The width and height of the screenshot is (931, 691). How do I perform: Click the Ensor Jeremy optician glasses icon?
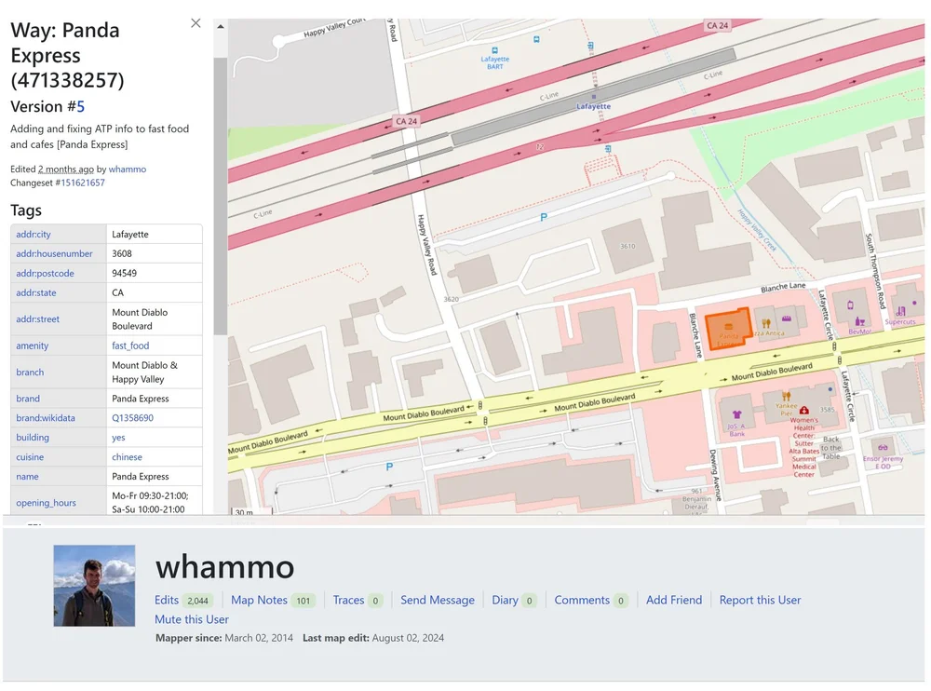pyautogui.click(x=883, y=447)
